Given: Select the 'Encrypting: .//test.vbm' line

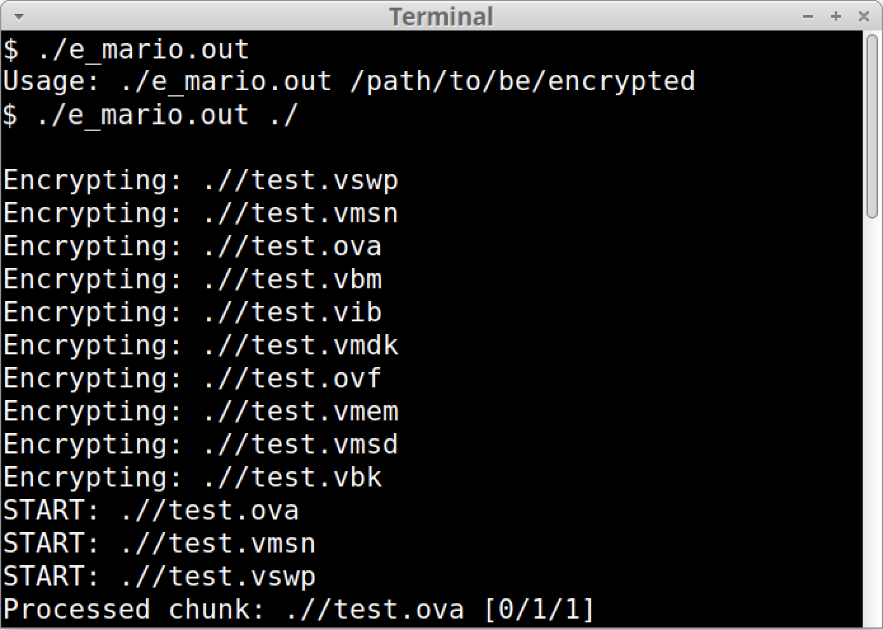Looking at the screenshot, I should click(191, 279).
